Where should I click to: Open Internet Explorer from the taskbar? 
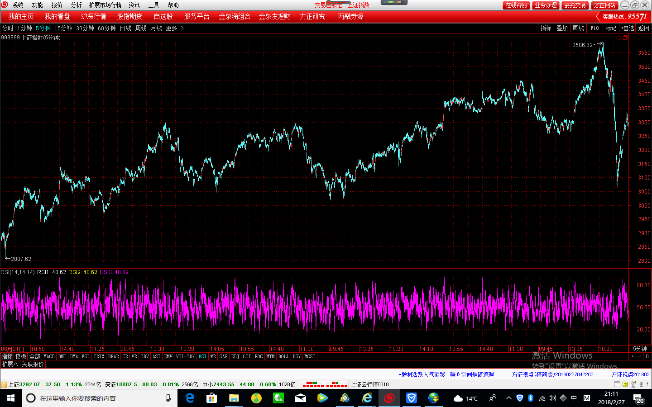(x=367, y=398)
